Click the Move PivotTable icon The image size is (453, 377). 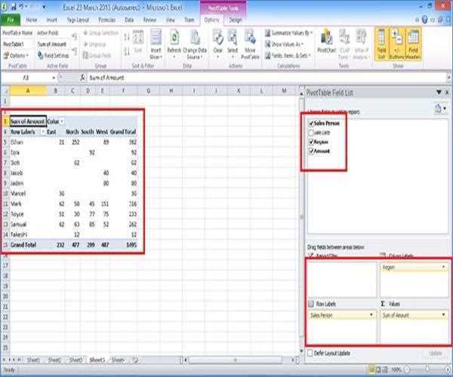pos(254,41)
